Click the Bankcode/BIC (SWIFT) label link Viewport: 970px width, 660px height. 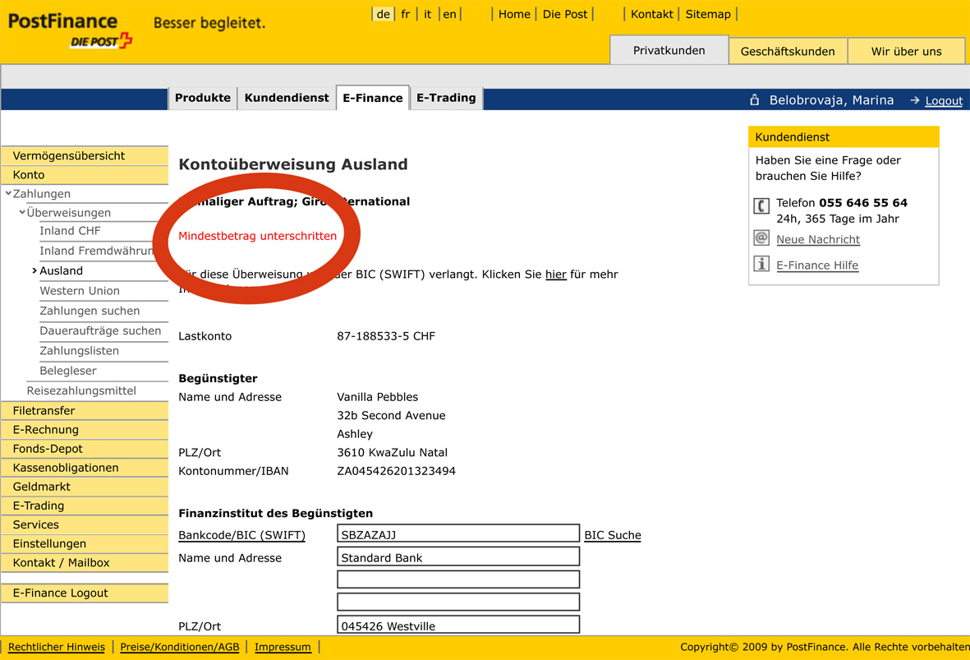point(241,535)
